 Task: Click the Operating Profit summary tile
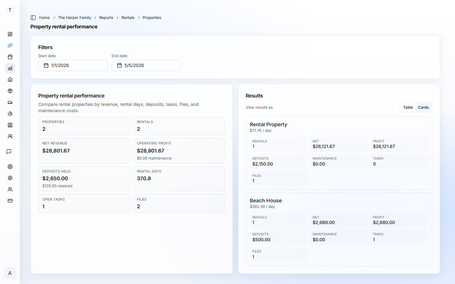tap(179, 150)
